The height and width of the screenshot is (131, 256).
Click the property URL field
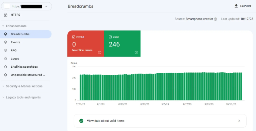pos(26,6)
